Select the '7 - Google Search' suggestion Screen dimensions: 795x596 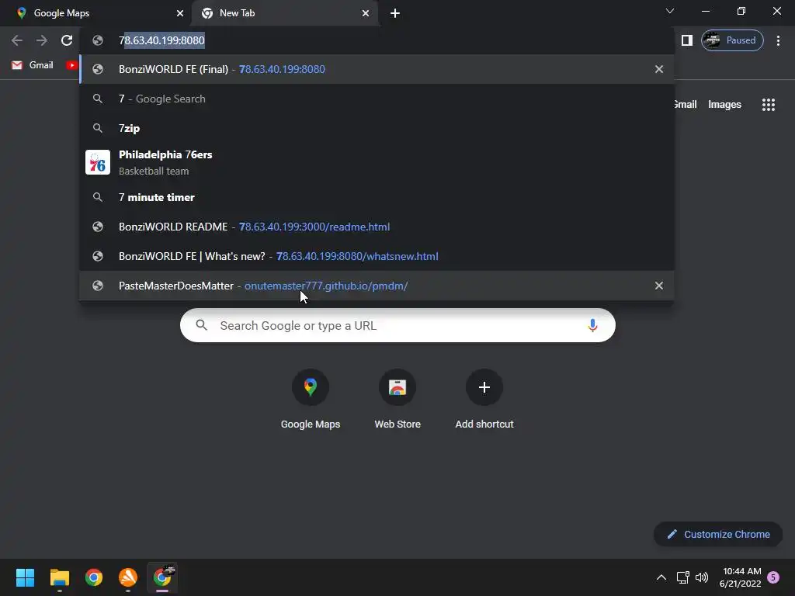pyautogui.click(x=377, y=99)
